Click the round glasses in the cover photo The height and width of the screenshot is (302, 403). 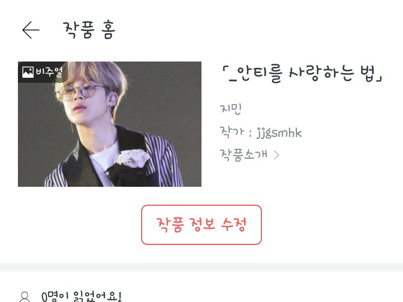point(82,92)
